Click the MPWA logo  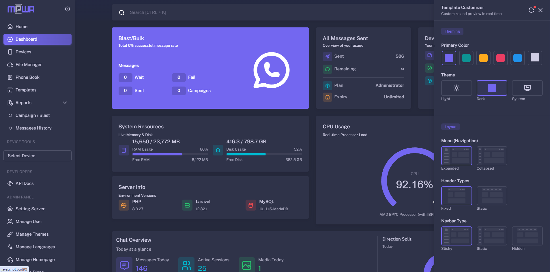coord(21,9)
